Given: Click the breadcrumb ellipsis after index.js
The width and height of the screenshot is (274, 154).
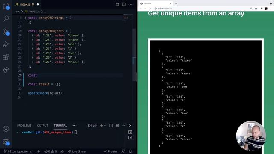Looking at the screenshot, I should [x=45, y=12].
